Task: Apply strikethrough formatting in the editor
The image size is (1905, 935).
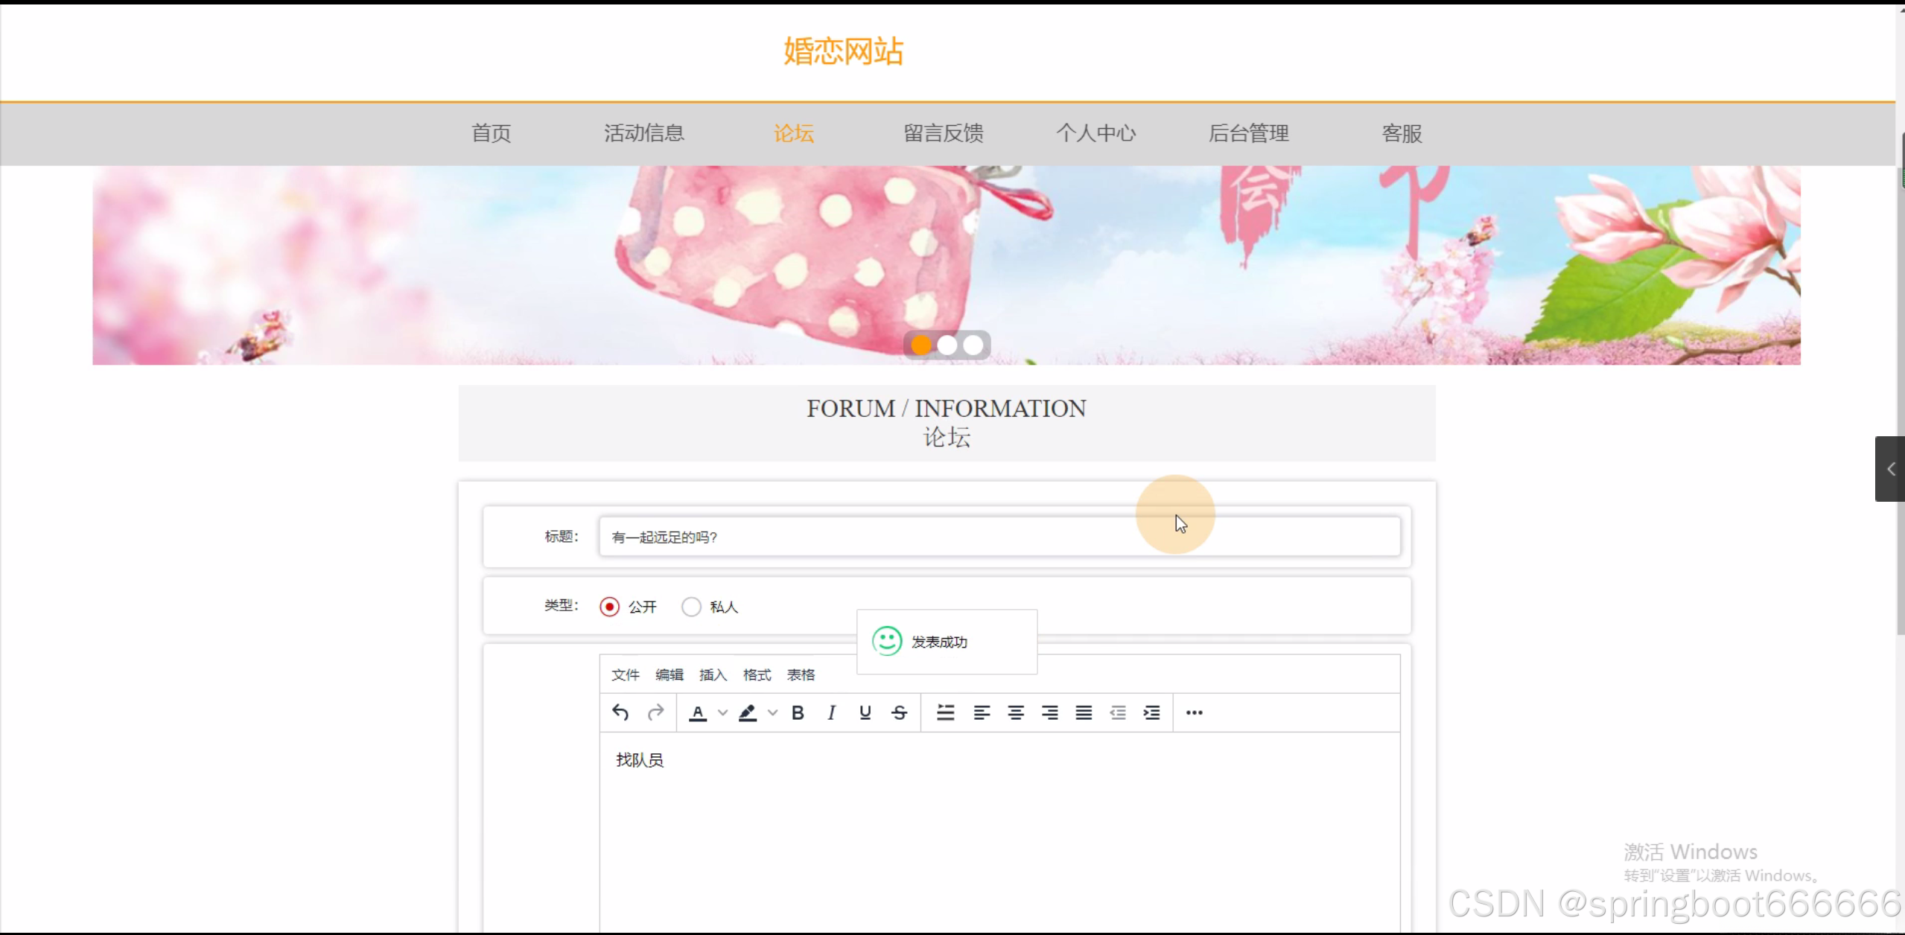Action: click(899, 712)
